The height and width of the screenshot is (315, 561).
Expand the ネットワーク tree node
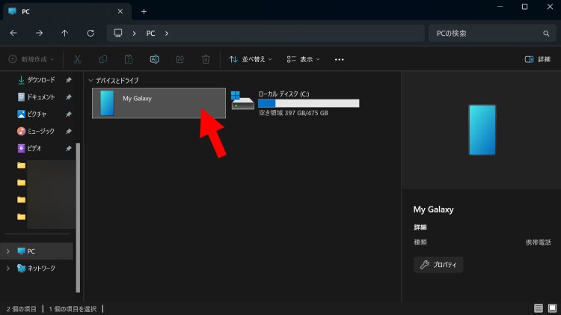tap(8, 268)
